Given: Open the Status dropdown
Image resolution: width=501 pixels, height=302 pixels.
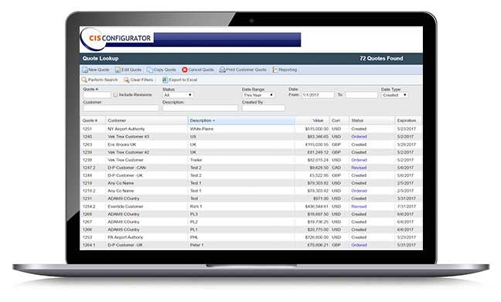Looking at the screenshot, I should (178, 95).
